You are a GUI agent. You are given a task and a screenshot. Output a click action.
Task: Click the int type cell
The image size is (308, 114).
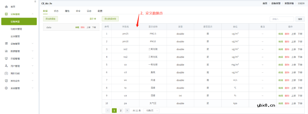[x=180, y=96]
